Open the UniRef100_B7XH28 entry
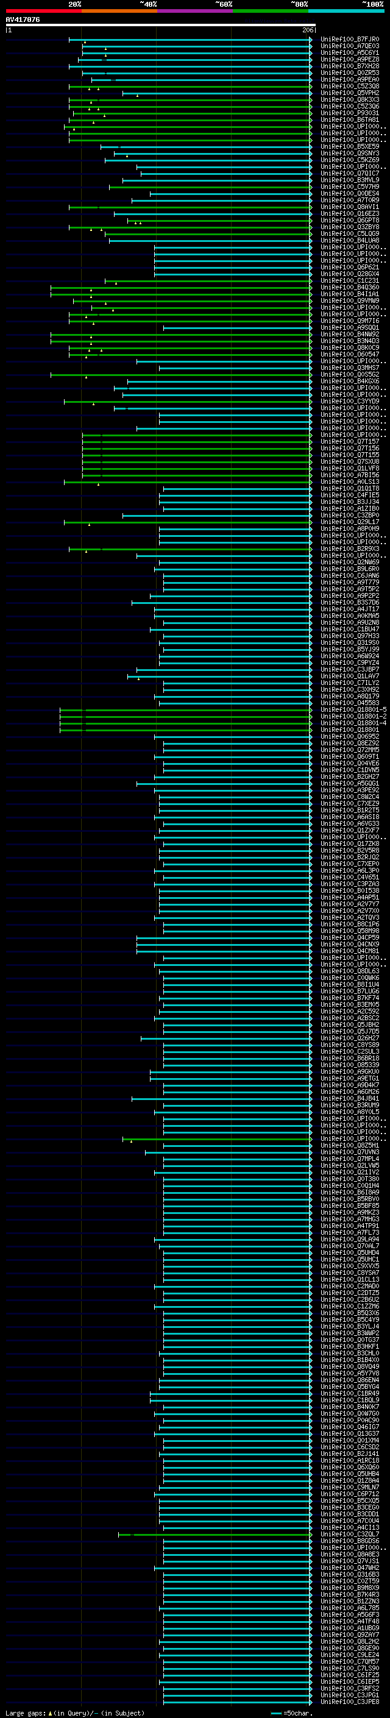This screenshot has width=390, height=1718. click(x=350, y=66)
